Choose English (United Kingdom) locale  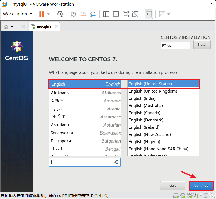(163, 91)
